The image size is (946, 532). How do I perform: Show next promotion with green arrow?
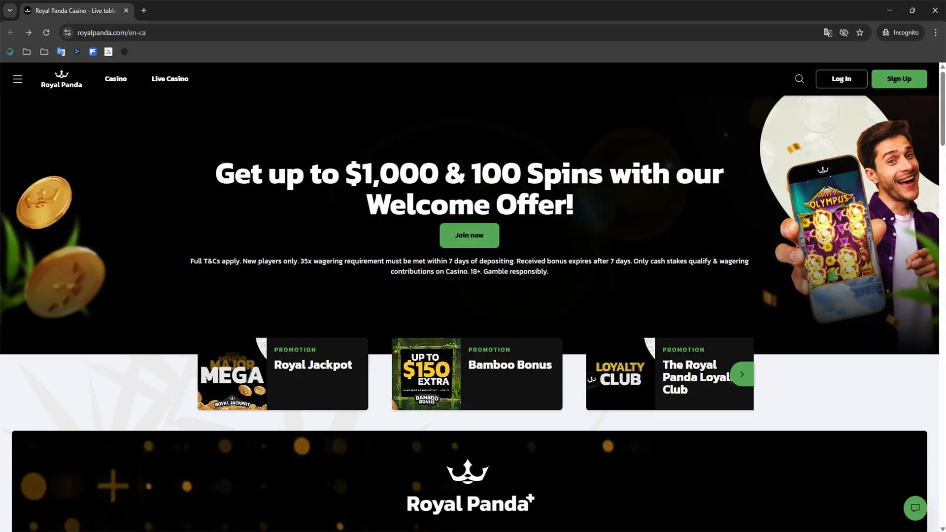coord(742,374)
